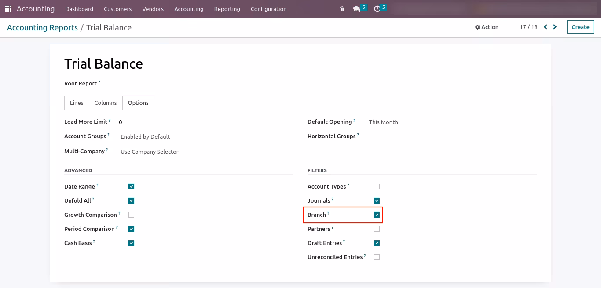The height and width of the screenshot is (289, 601).
Task: Click the Growth Comparison help mark
Action: click(x=119, y=213)
